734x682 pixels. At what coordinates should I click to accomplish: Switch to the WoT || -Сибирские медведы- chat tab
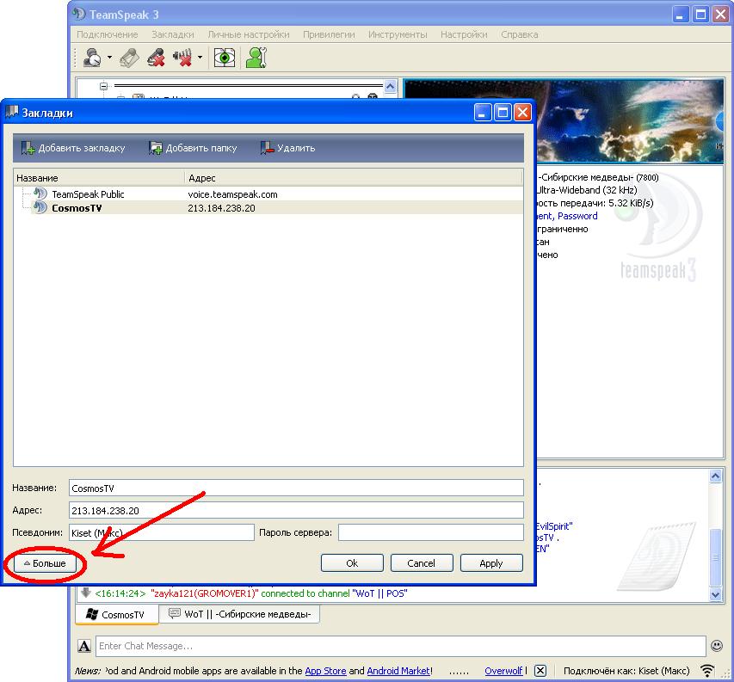click(x=240, y=614)
